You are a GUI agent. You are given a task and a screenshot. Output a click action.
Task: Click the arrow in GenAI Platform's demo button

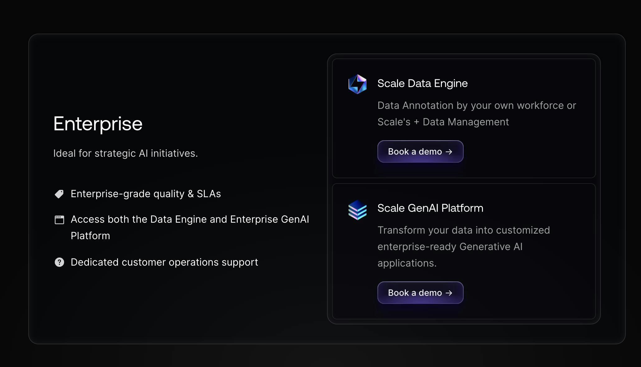pyautogui.click(x=449, y=293)
